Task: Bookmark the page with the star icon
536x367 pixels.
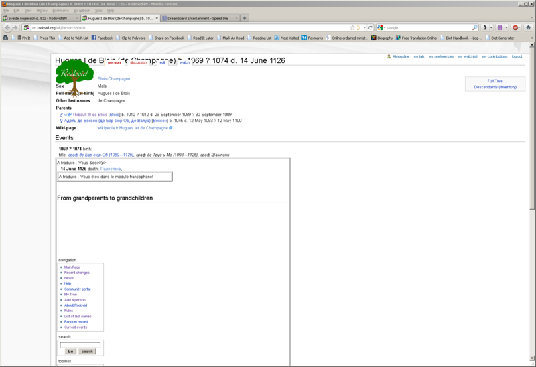Action: click(352, 28)
